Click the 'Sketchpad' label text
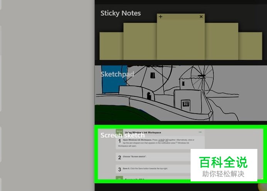The width and height of the screenshot is (267, 191). (117, 74)
